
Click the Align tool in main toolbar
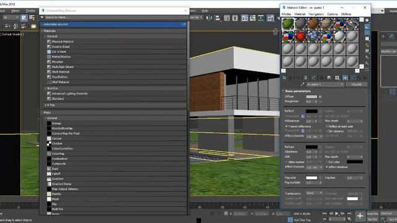218,18
